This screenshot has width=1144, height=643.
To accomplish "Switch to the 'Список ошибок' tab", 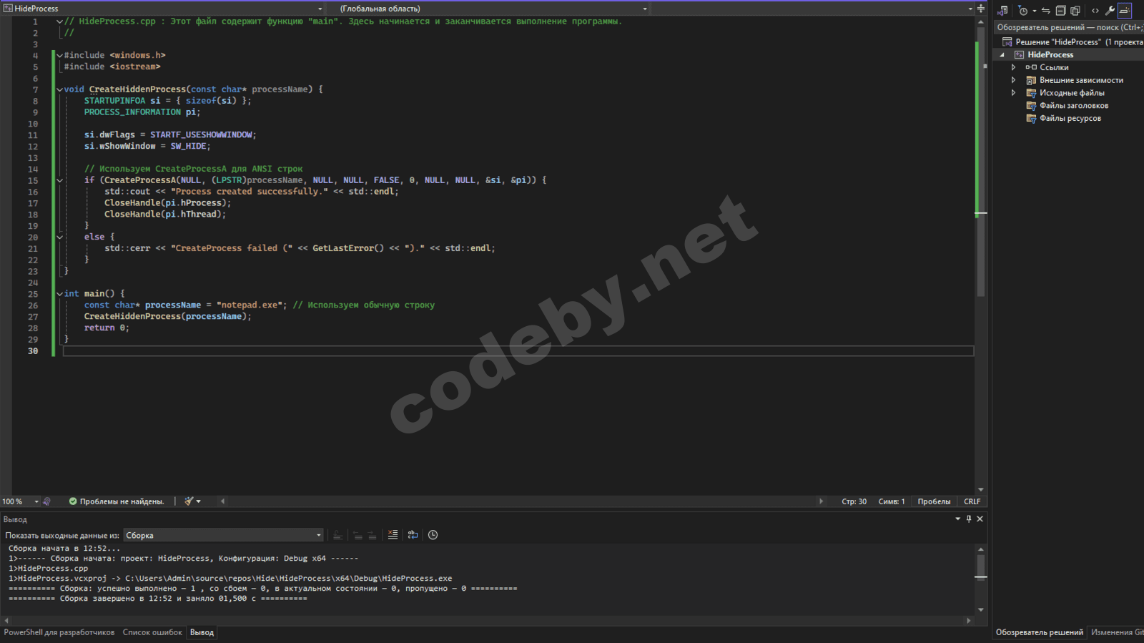I will point(152,632).
